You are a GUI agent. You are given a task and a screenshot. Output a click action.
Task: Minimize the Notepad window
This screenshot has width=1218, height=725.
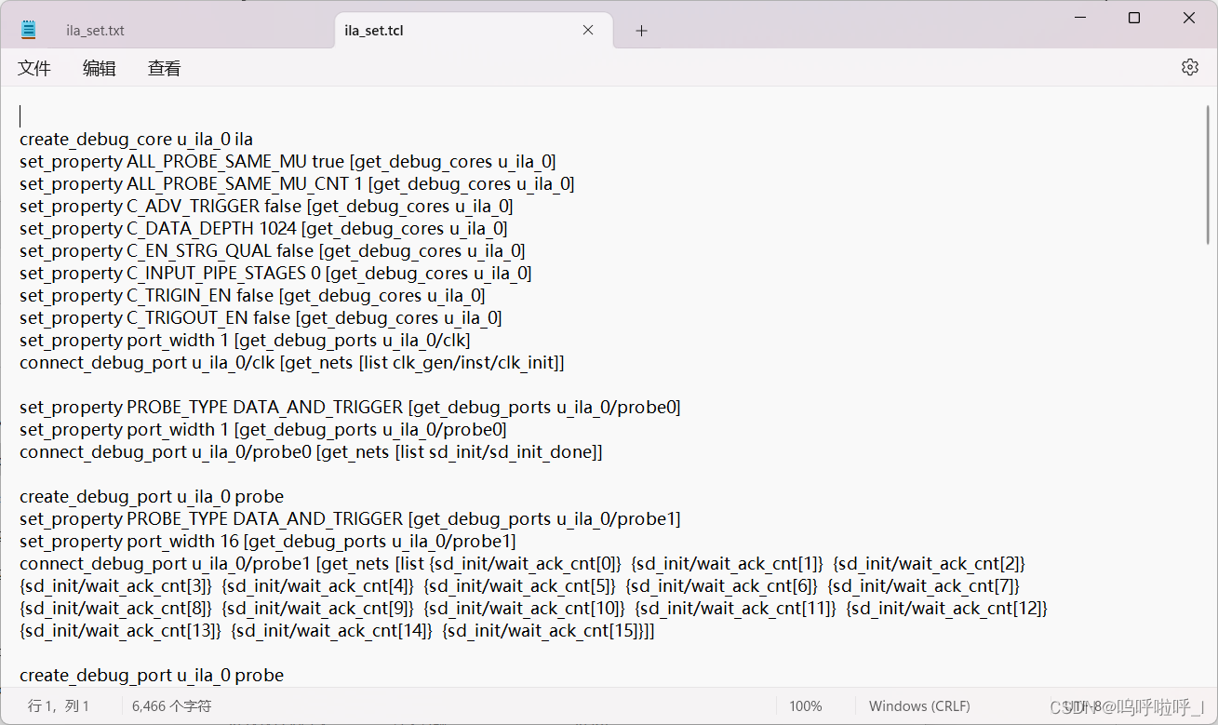[1079, 18]
